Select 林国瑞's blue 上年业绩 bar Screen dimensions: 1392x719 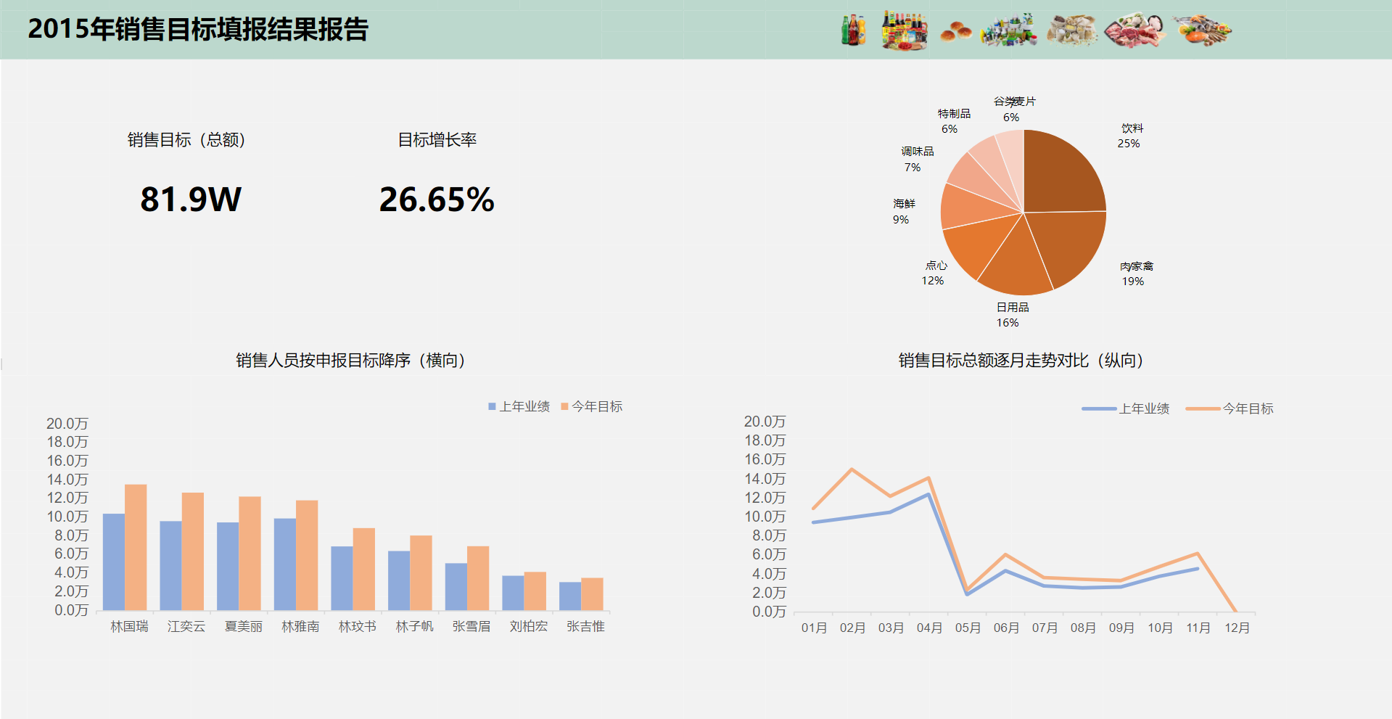(x=114, y=562)
